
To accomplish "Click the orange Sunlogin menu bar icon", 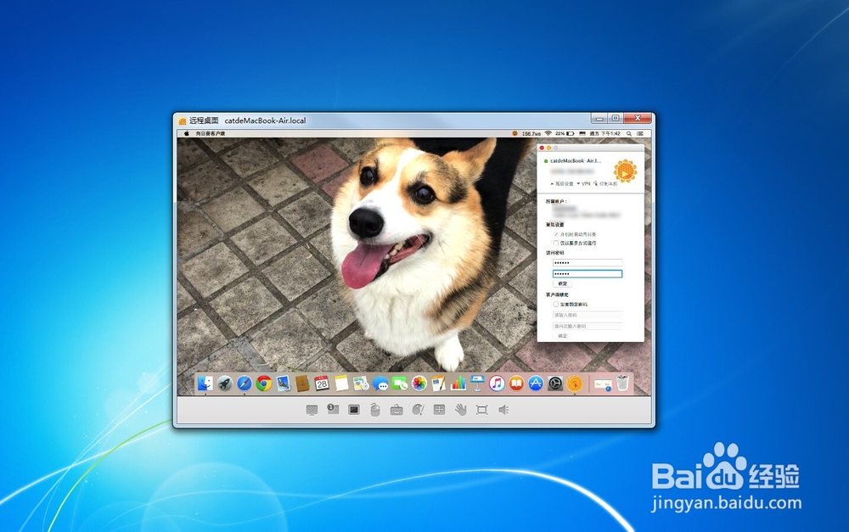I will pyautogui.click(x=515, y=133).
